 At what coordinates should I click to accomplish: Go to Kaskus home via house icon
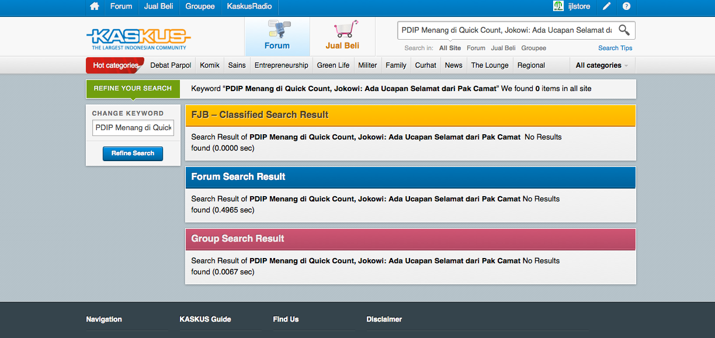pyautogui.click(x=95, y=6)
